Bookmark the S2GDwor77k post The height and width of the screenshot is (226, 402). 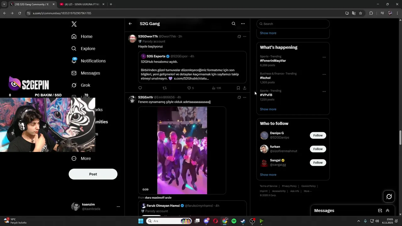pos(238,88)
